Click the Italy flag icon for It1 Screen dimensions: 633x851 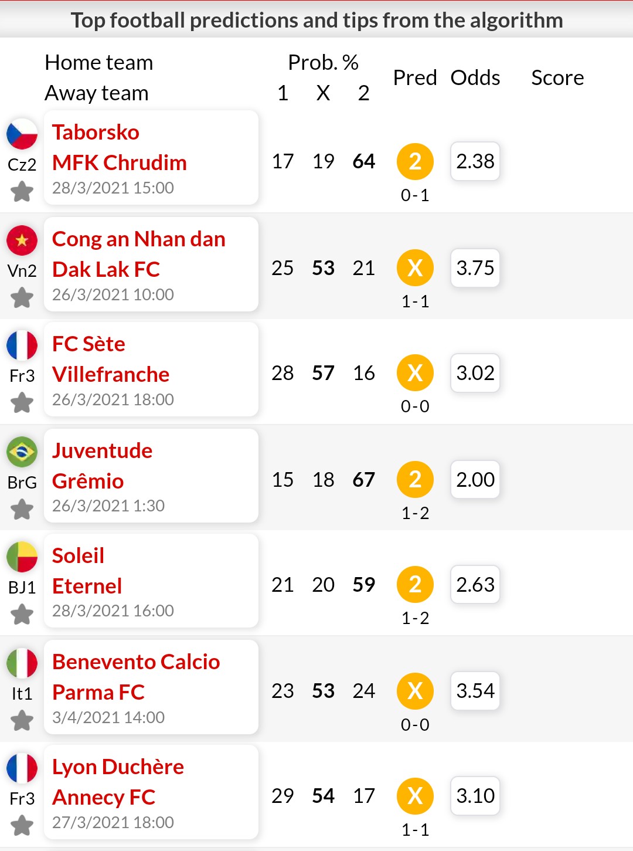point(22,663)
